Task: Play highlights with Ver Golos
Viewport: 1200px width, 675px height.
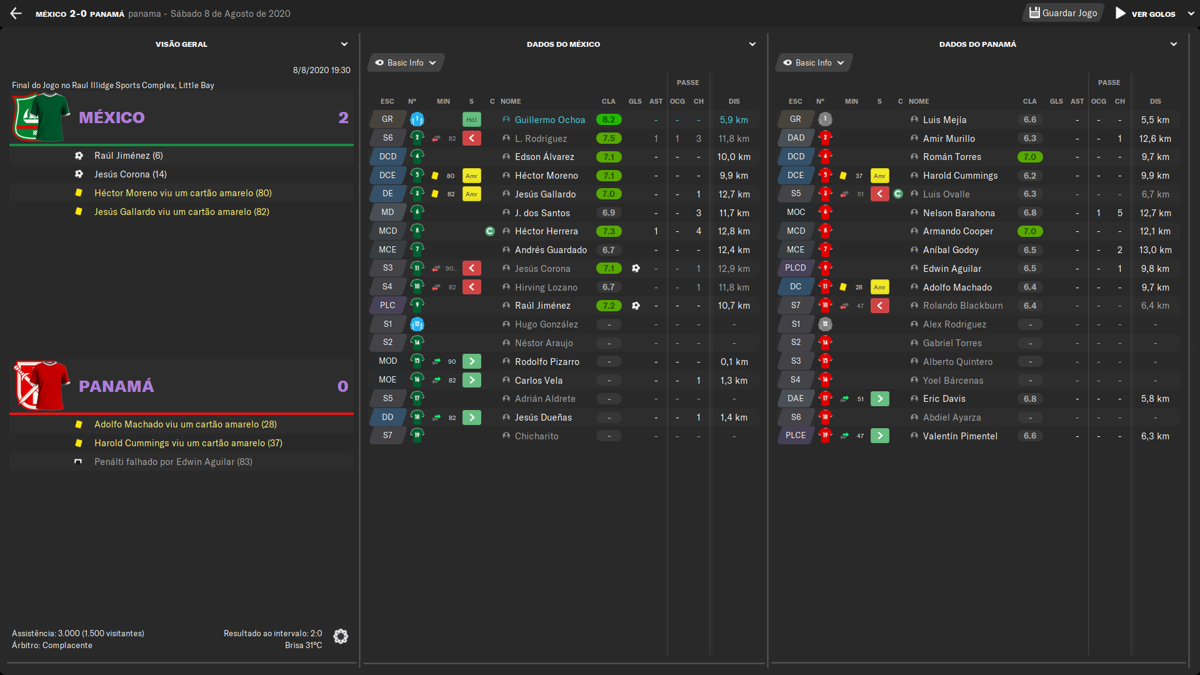Action: [x=1146, y=14]
